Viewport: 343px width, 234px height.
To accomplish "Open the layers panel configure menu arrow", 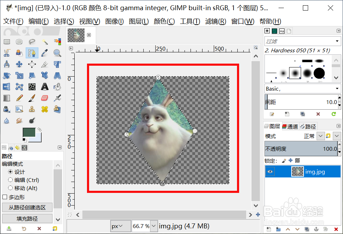I will click(338, 126).
